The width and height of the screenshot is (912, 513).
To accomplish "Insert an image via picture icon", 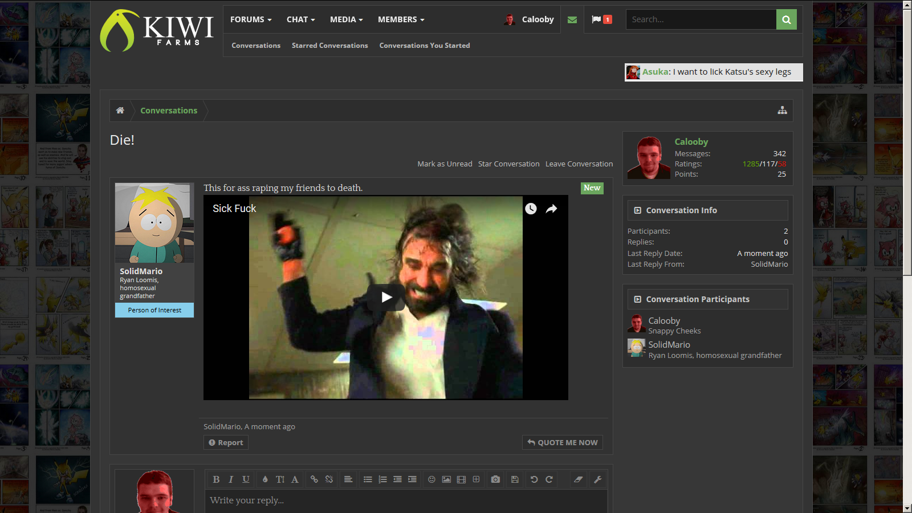I will point(446,479).
